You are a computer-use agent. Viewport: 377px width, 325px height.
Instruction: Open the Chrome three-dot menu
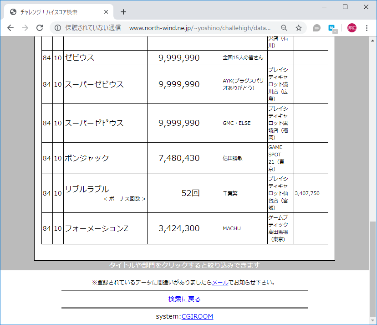(367, 27)
